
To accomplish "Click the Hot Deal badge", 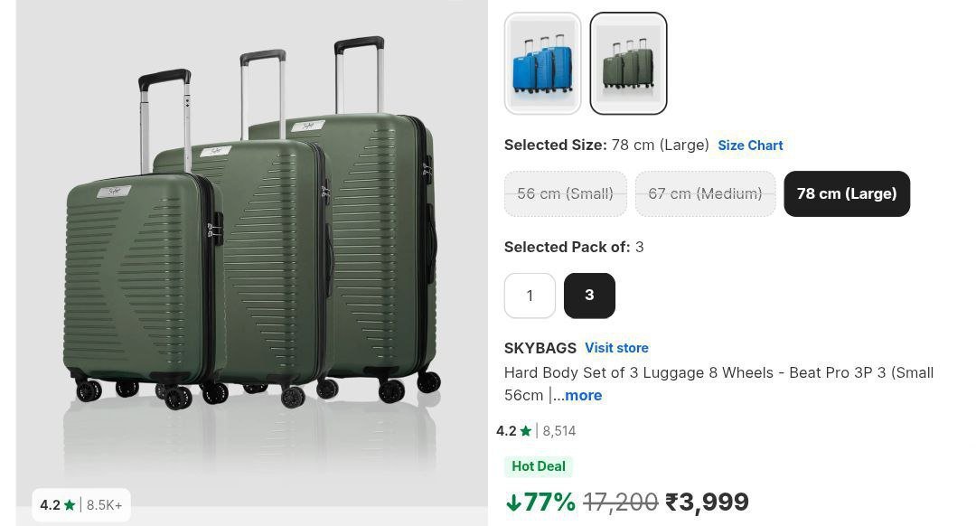I will (539, 466).
